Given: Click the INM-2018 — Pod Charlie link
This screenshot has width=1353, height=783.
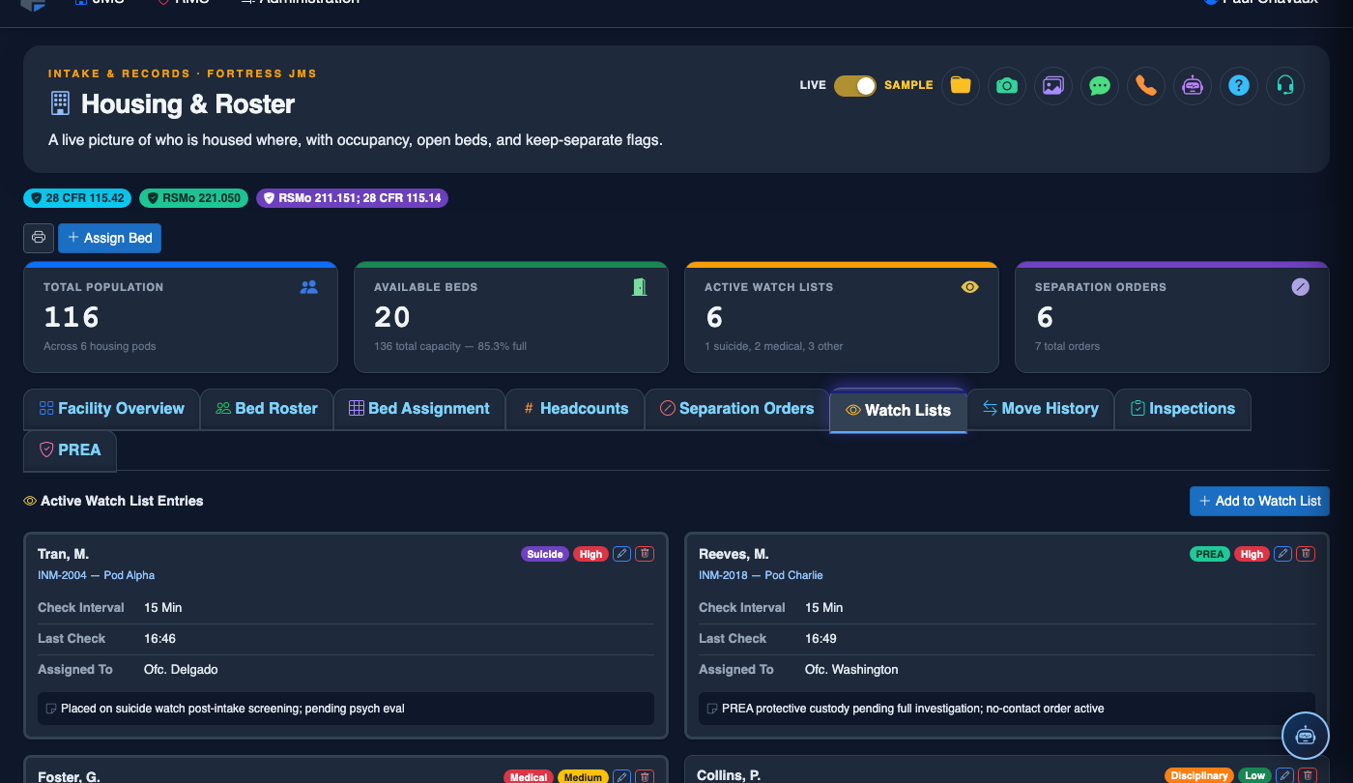Looking at the screenshot, I should click(761, 575).
